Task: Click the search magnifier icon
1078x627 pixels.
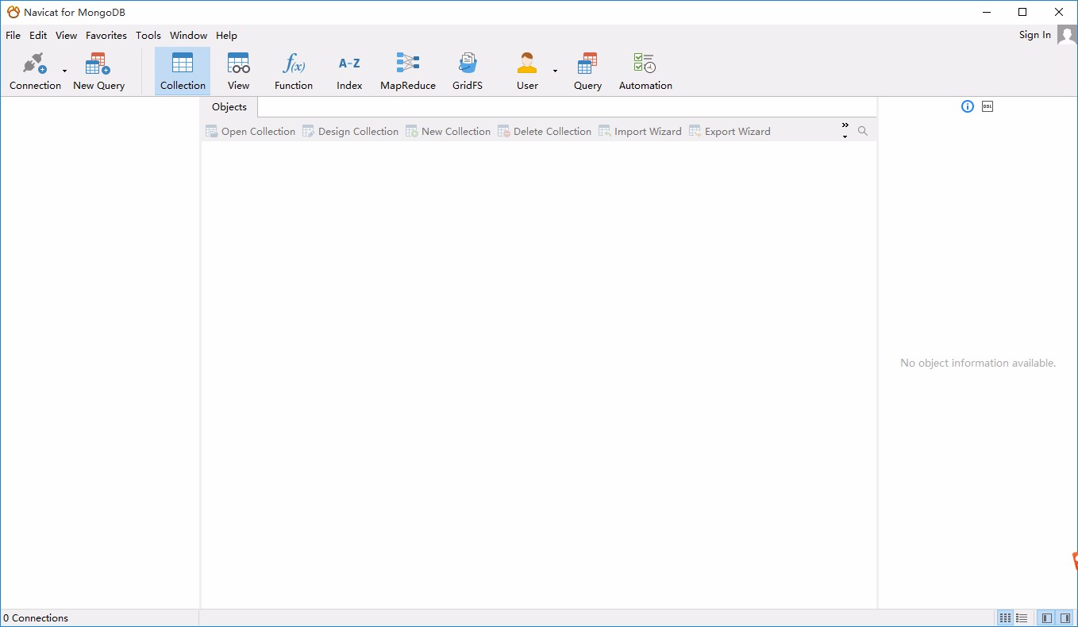Action: coord(863,131)
